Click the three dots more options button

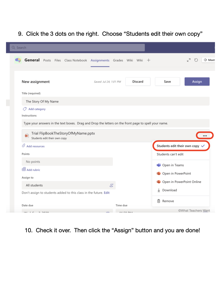[x=205, y=136]
